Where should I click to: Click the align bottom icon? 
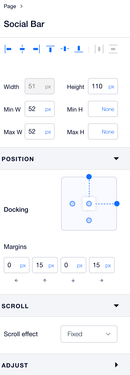pyautogui.click(x=79, y=49)
